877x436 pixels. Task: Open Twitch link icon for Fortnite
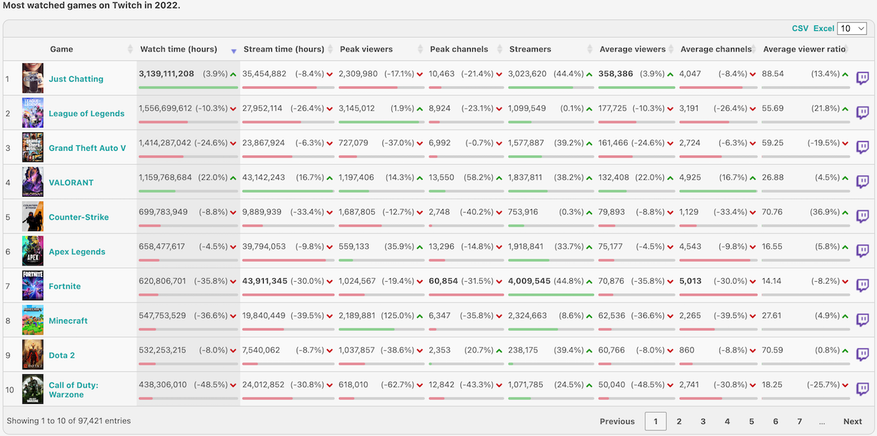863,285
